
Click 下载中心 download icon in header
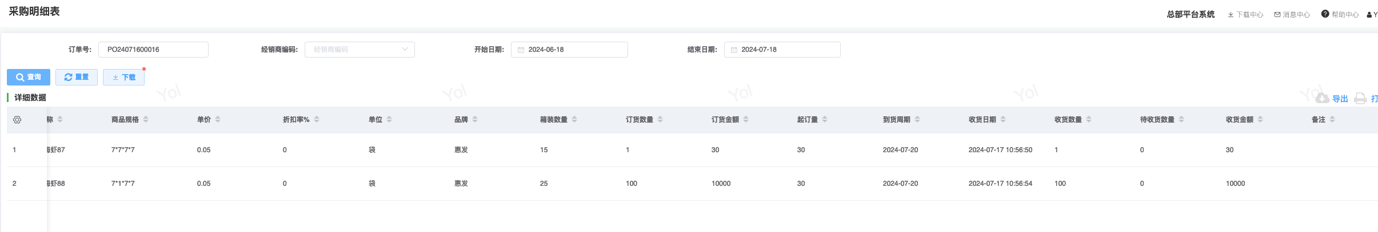(1231, 15)
